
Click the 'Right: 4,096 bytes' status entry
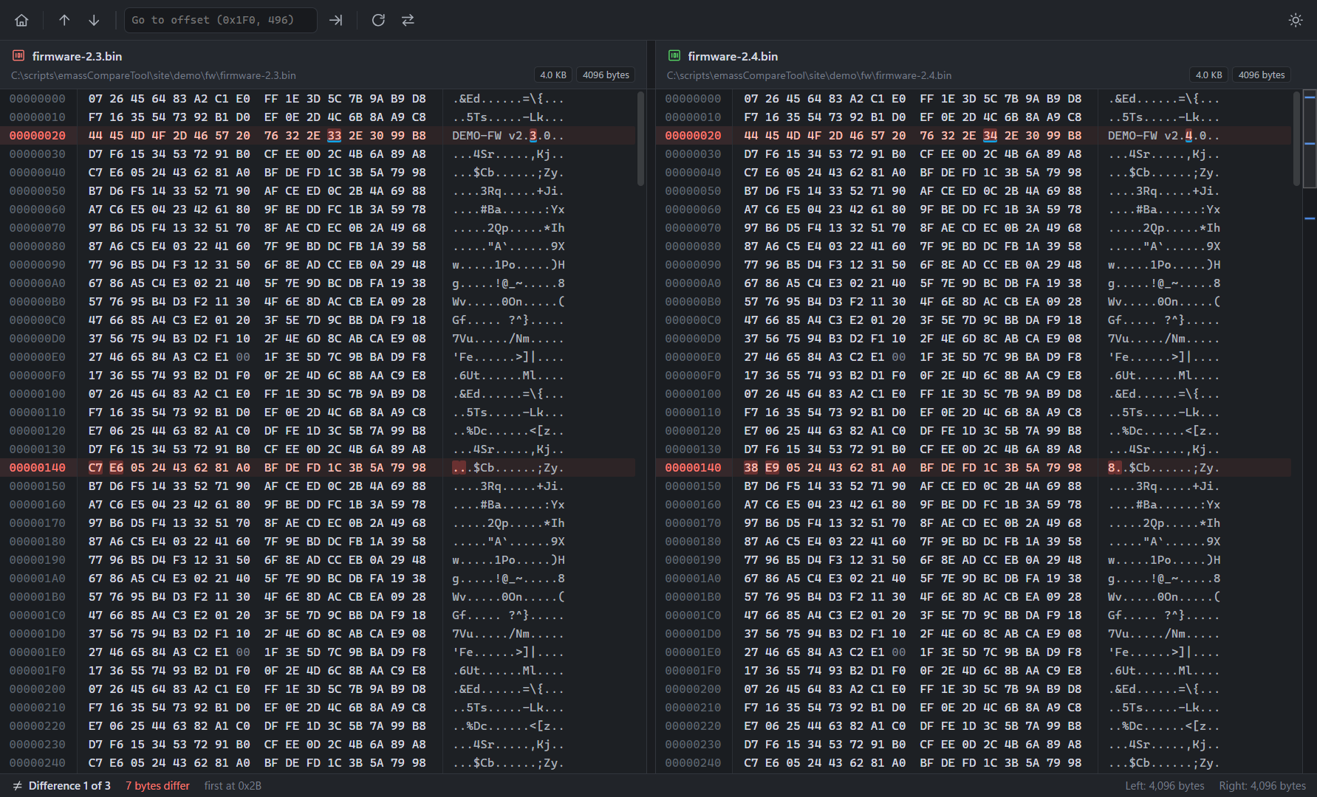[x=1262, y=786]
